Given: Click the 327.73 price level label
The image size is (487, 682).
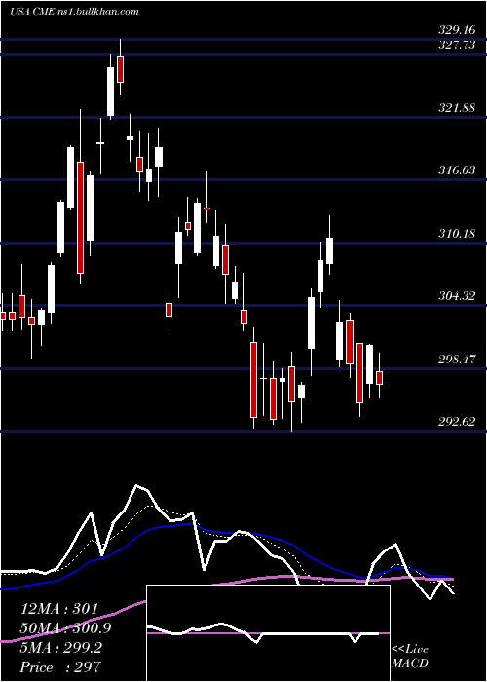Looking at the screenshot, I should pyautogui.click(x=457, y=45).
